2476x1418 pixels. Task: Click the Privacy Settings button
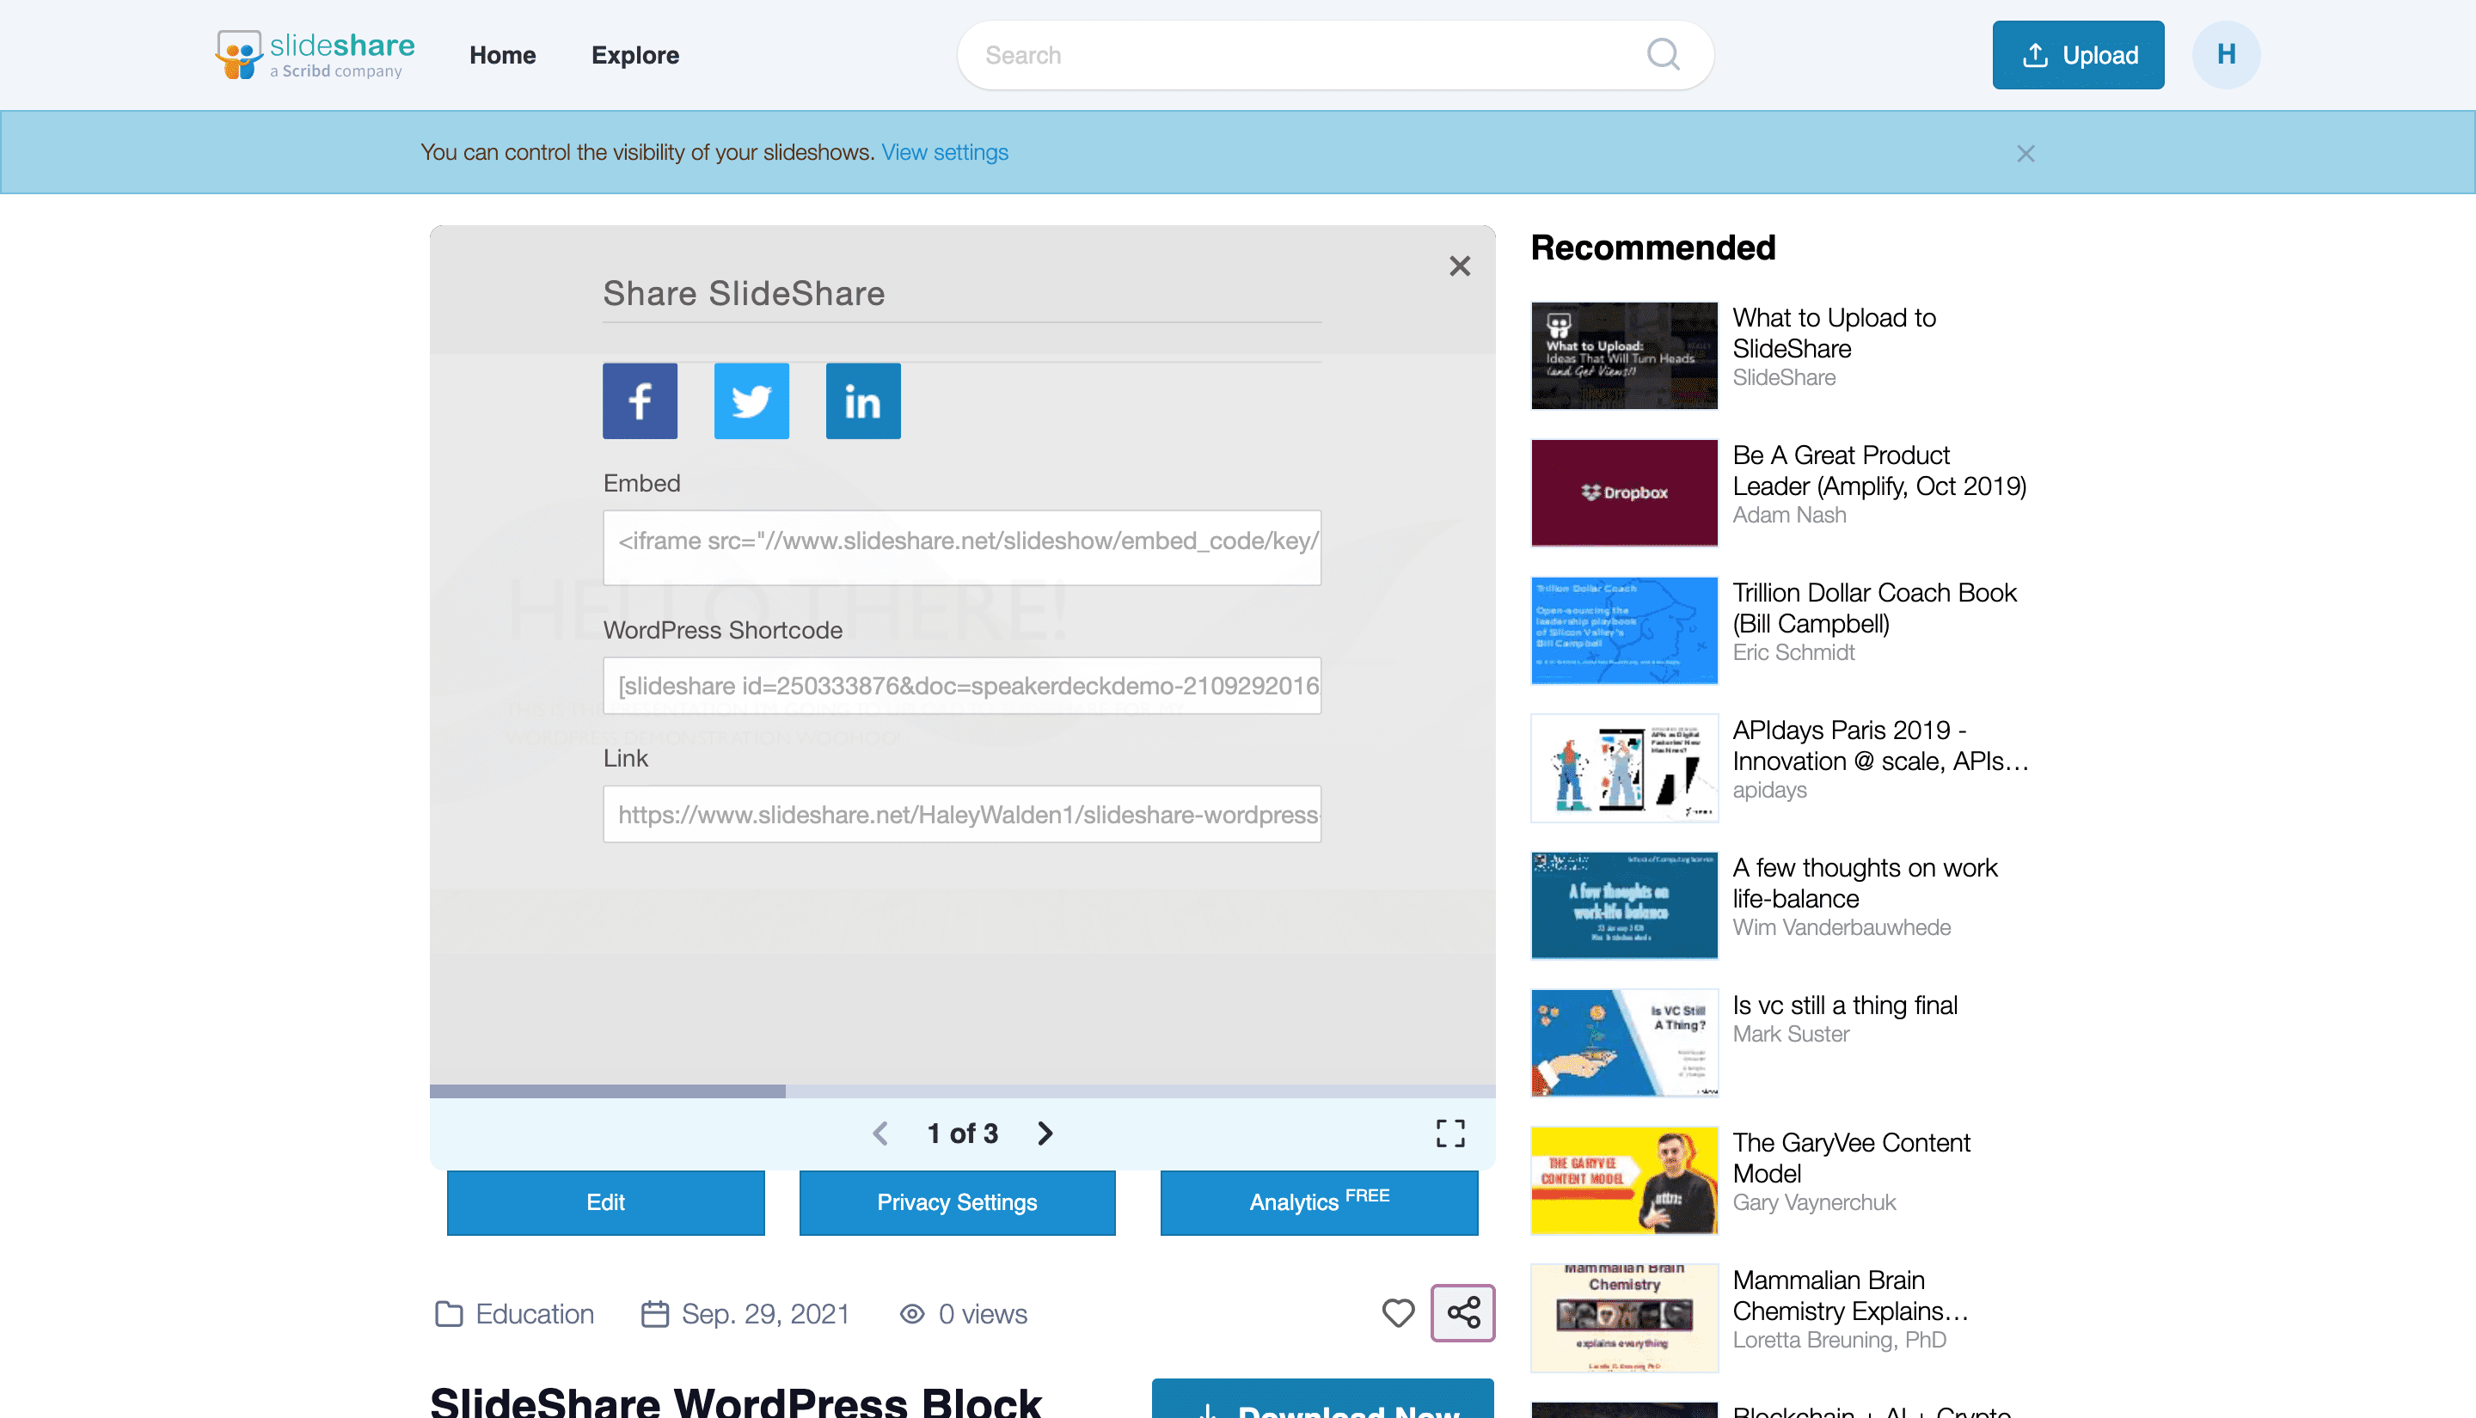point(957,1201)
